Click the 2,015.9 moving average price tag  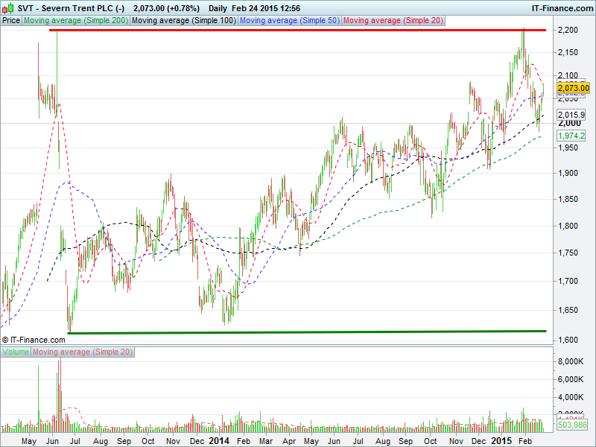pos(571,114)
